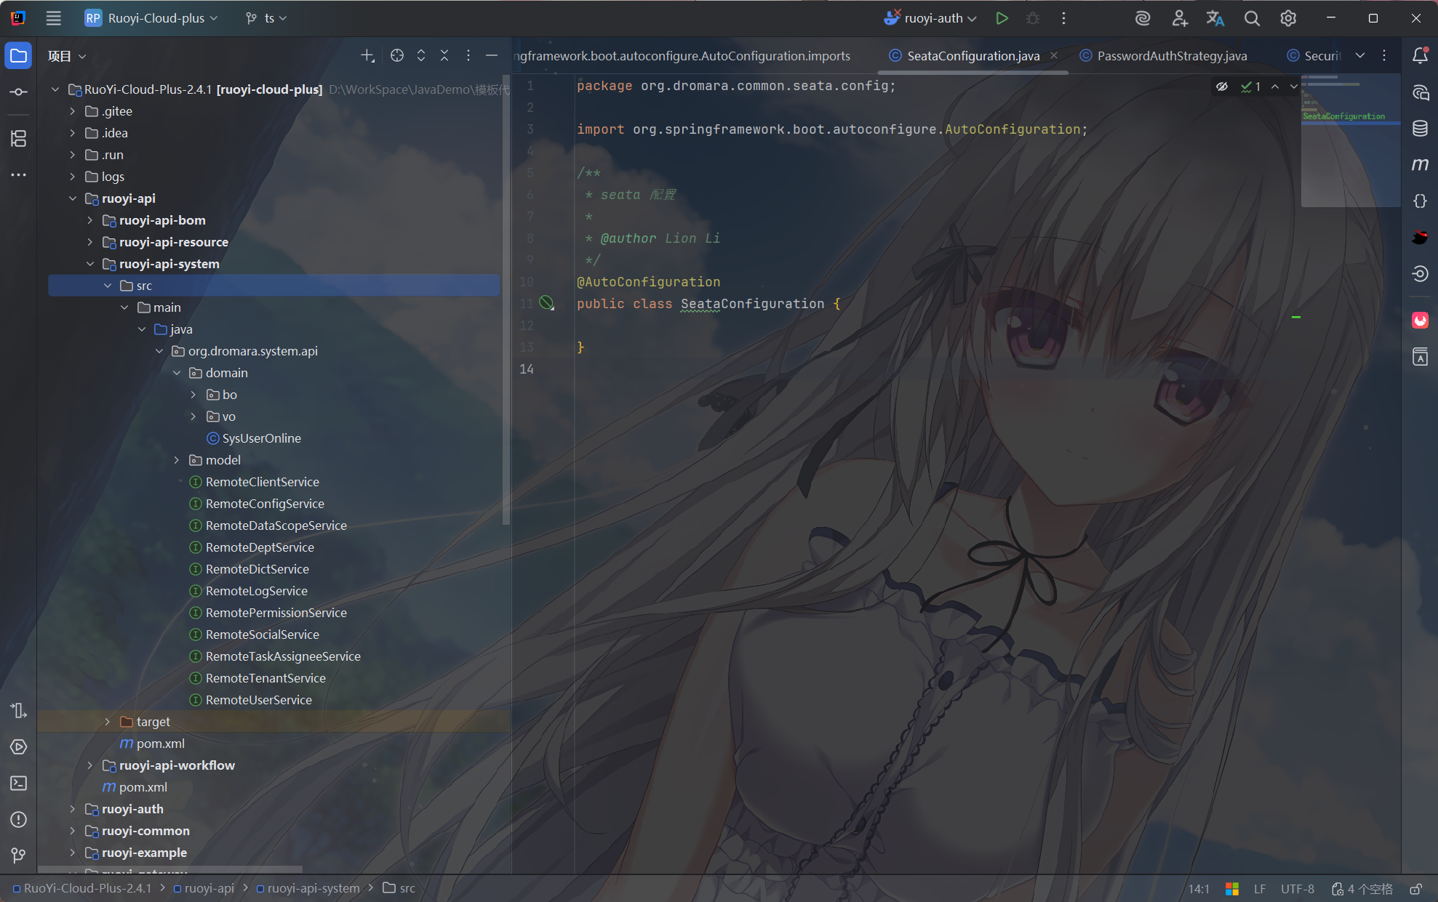Expand the ruoyi-auth module folder
This screenshot has width=1438, height=902.
[x=72, y=809]
